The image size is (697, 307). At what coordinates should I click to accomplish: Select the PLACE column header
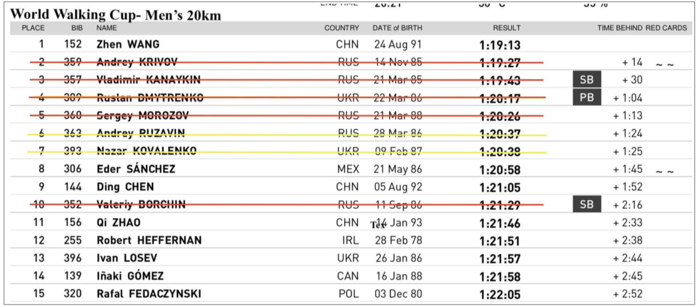[x=33, y=28]
